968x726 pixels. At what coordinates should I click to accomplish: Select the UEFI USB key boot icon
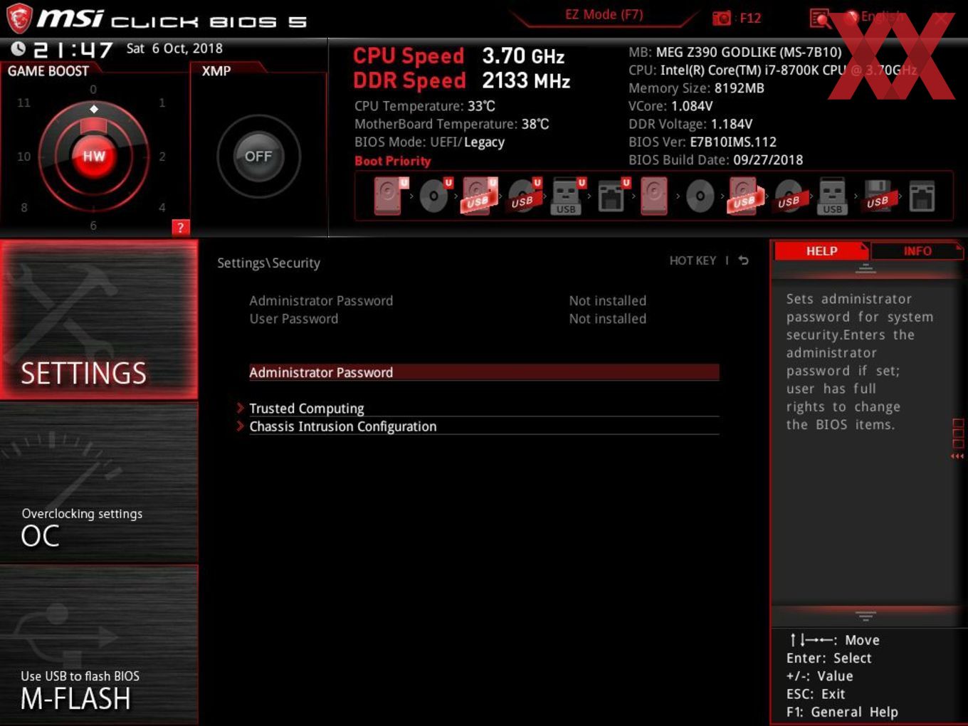[x=568, y=196]
